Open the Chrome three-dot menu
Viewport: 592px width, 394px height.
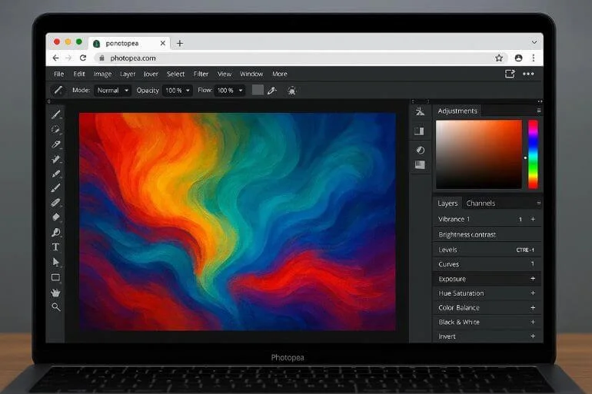click(x=533, y=58)
